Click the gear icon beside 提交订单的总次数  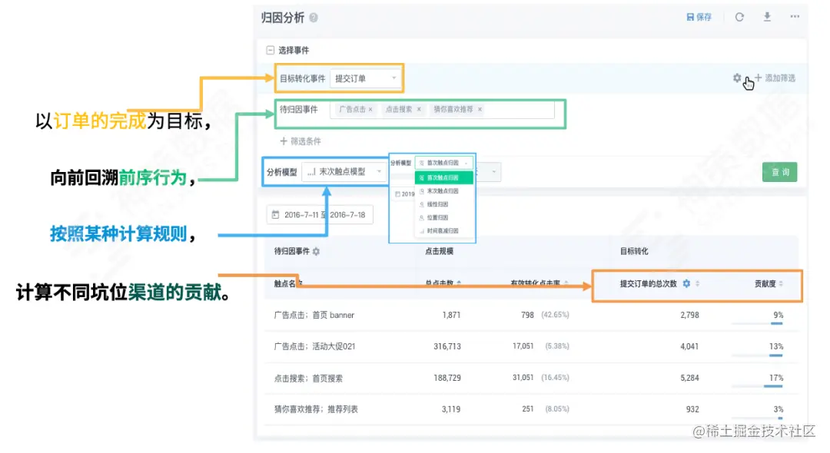point(687,283)
